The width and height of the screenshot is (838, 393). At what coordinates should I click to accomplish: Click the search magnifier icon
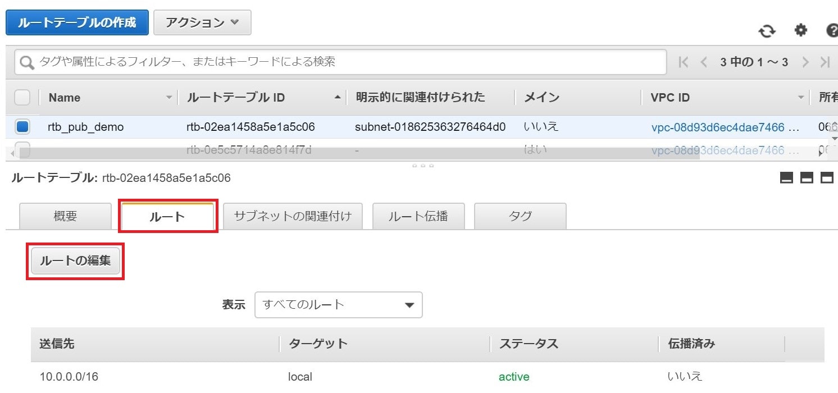(27, 63)
